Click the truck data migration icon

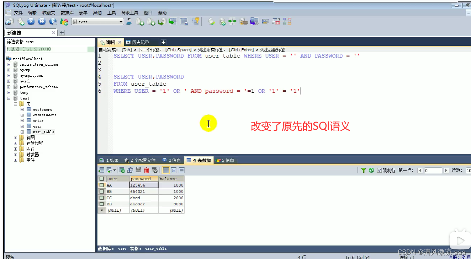[x=244, y=22]
